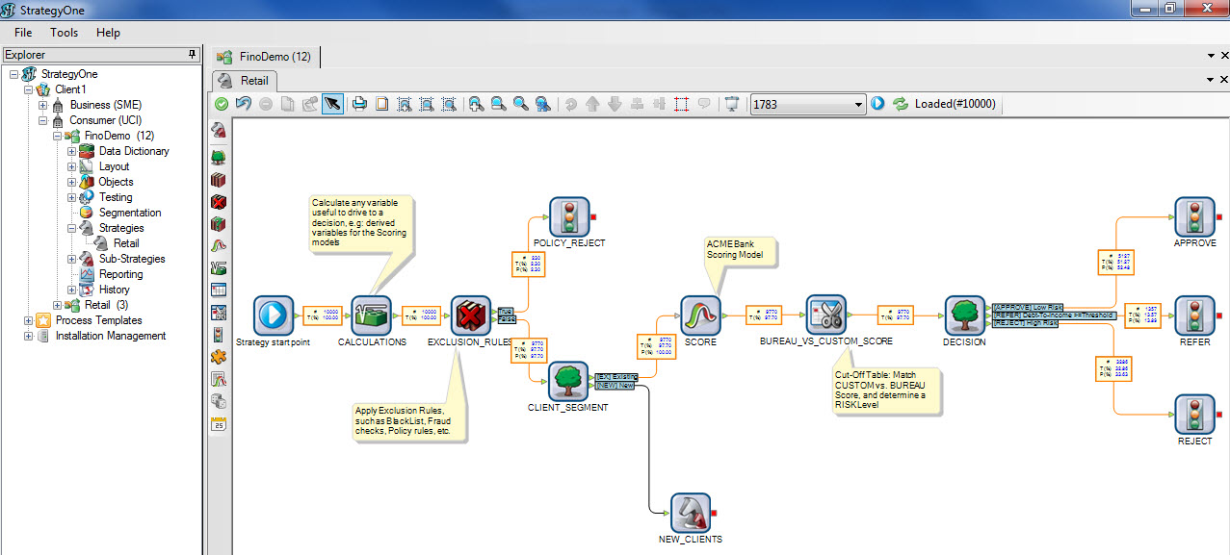1230x555 pixels.
Task: Pick the scissors cut-off table tool
Action: click(x=219, y=313)
